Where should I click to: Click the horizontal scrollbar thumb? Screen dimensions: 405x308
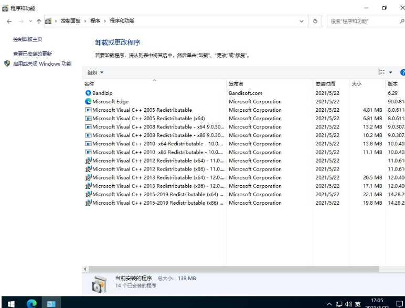click(234, 269)
